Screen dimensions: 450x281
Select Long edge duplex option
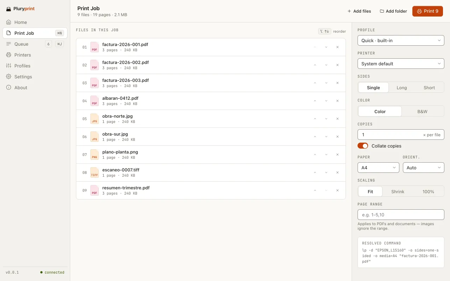click(x=401, y=87)
